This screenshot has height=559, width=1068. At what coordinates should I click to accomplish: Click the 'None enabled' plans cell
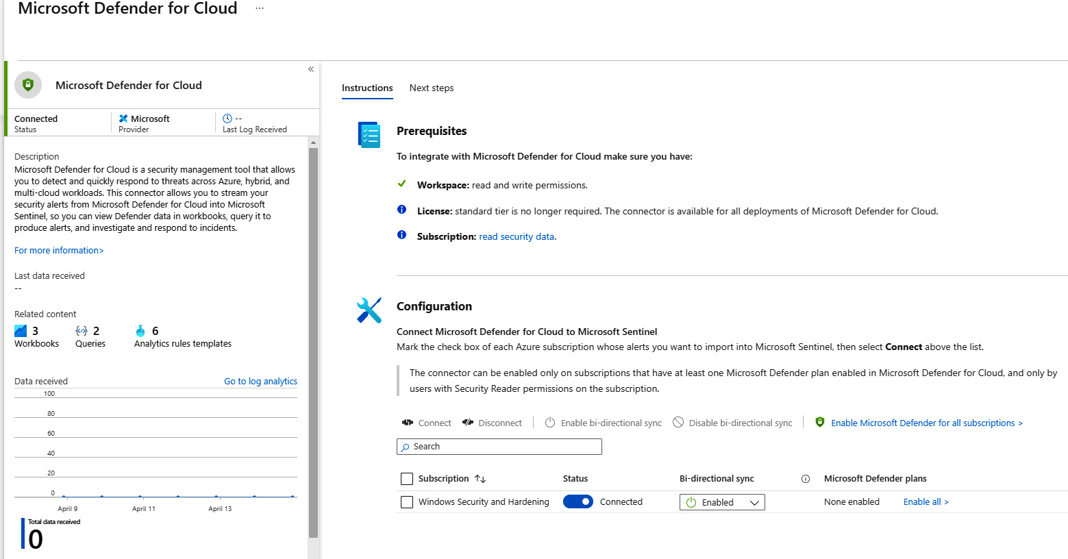click(852, 501)
